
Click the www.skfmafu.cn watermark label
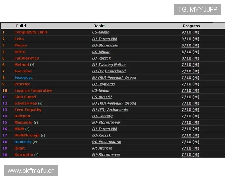31,171
